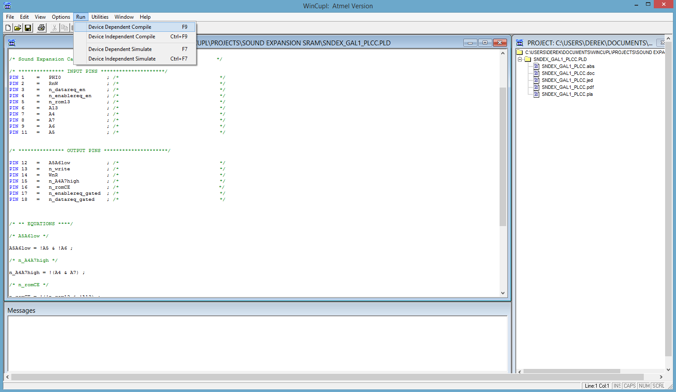The height and width of the screenshot is (392, 676).
Task: Click the WinCupl icon in Project panel header
Action: pos(520,43)
